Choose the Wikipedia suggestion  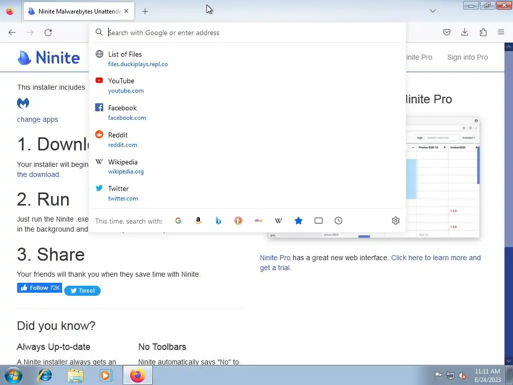pos(247,166)
